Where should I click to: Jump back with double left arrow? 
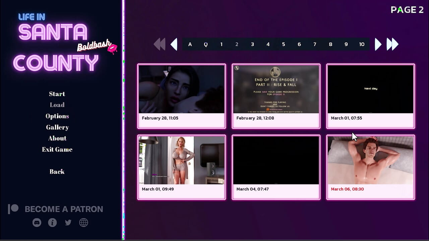pyautogui.click(x=159, y=44)
